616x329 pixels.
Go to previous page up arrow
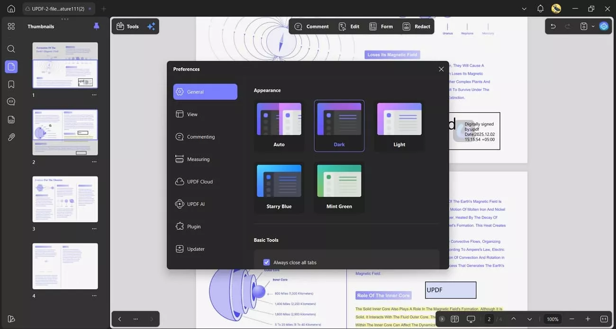[514, 319]
